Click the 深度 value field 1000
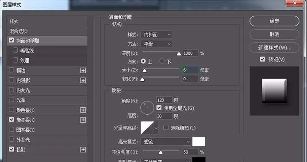 191,53
